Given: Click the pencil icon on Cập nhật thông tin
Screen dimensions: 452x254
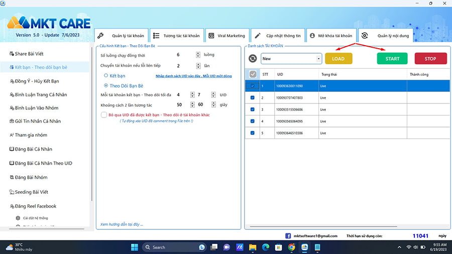Looking at the screenshot, I should (x=258, y=36).
